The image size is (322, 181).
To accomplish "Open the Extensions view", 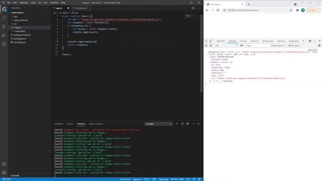I will [x=4, y=44].
